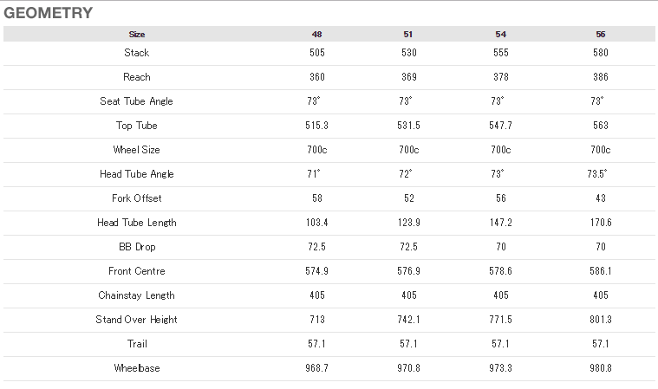Click the Wheel Size row label
Viewport: 658px width, 389px height.
click(137, 150)
